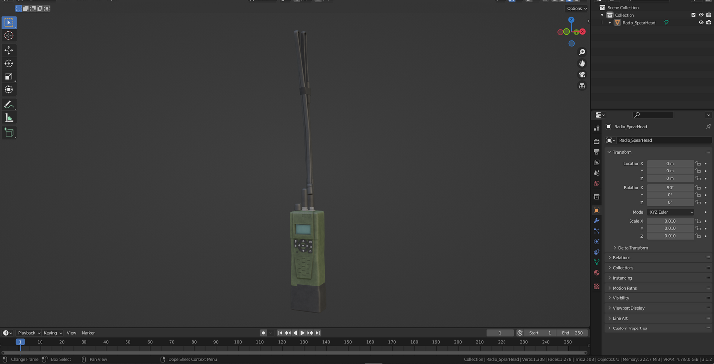Select the Scale tool

[x=9, y=76]
